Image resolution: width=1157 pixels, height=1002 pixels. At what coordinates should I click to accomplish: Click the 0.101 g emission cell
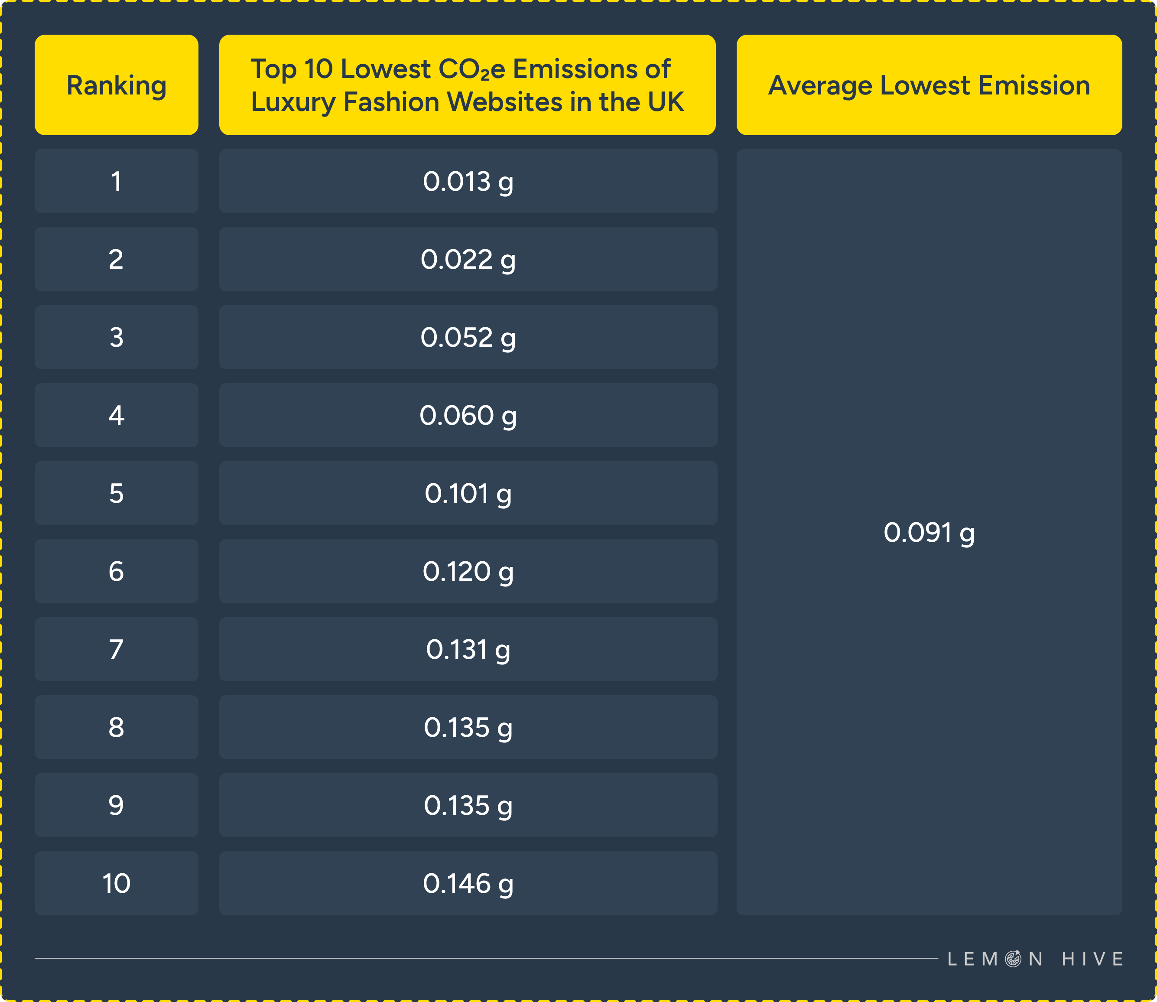click(468, 493)
